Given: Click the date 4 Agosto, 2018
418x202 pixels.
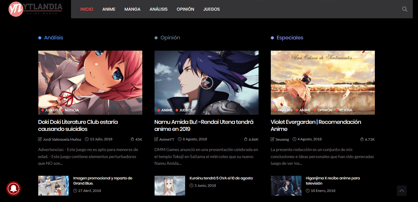Looking at the screenshot, I should (x=310, y=139).
